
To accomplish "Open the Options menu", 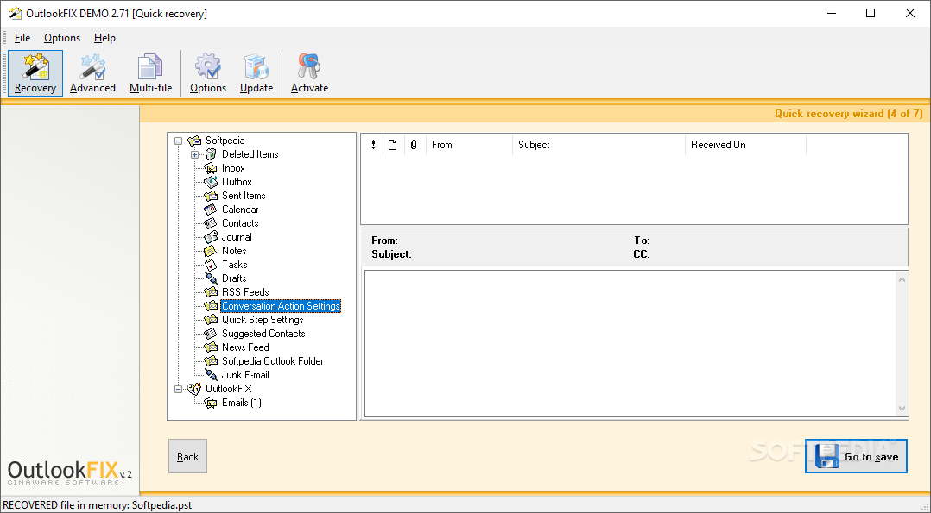I will [62, 38].
